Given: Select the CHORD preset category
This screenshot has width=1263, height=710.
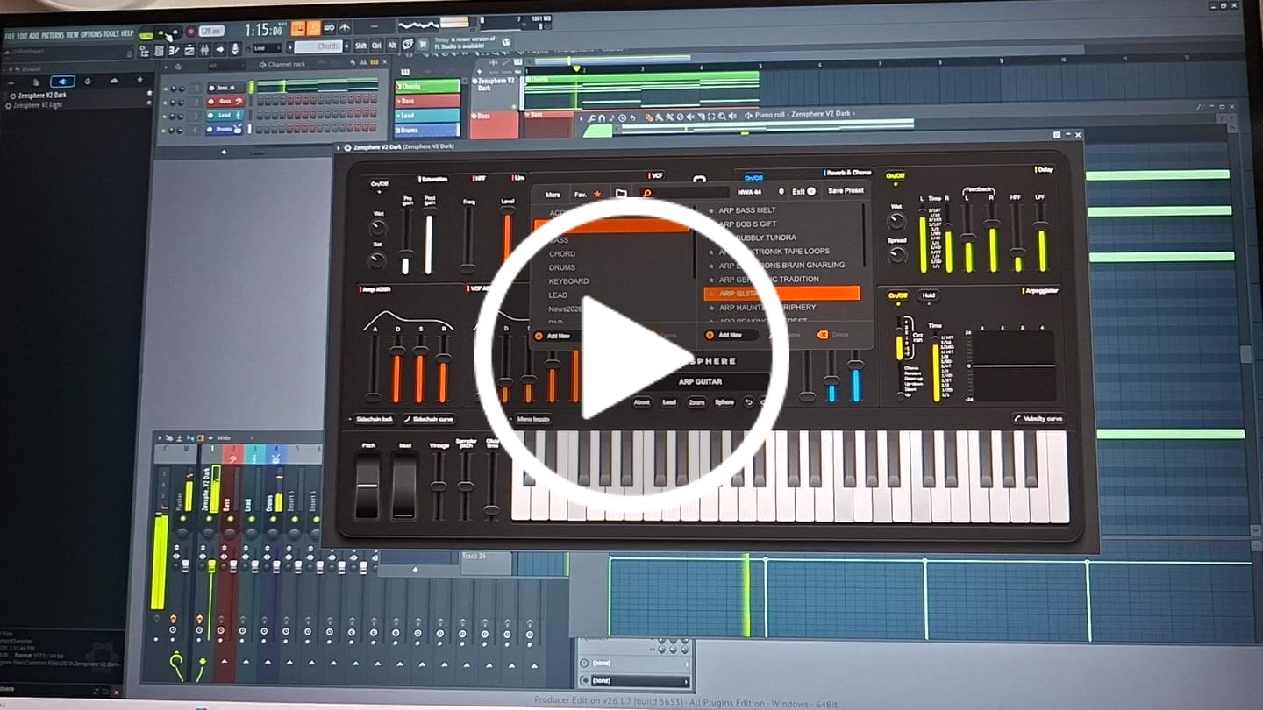Looking at the screenshot, I should tap(562, 253).
